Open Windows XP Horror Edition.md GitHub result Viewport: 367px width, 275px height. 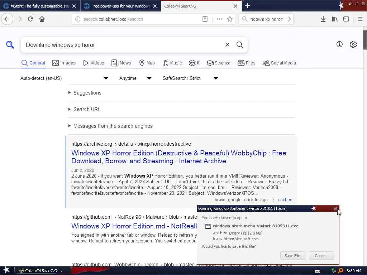click(x=134, y=226)
